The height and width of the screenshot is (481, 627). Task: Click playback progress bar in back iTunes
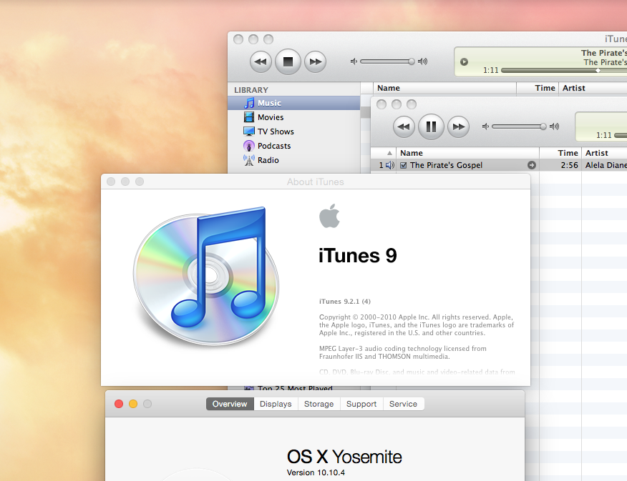564,70
